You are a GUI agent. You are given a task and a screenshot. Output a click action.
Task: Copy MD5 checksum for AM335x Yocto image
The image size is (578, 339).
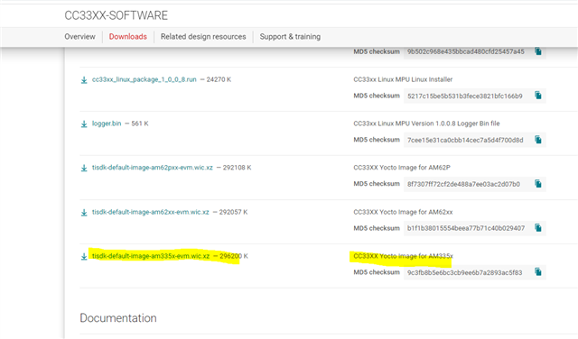538,272
